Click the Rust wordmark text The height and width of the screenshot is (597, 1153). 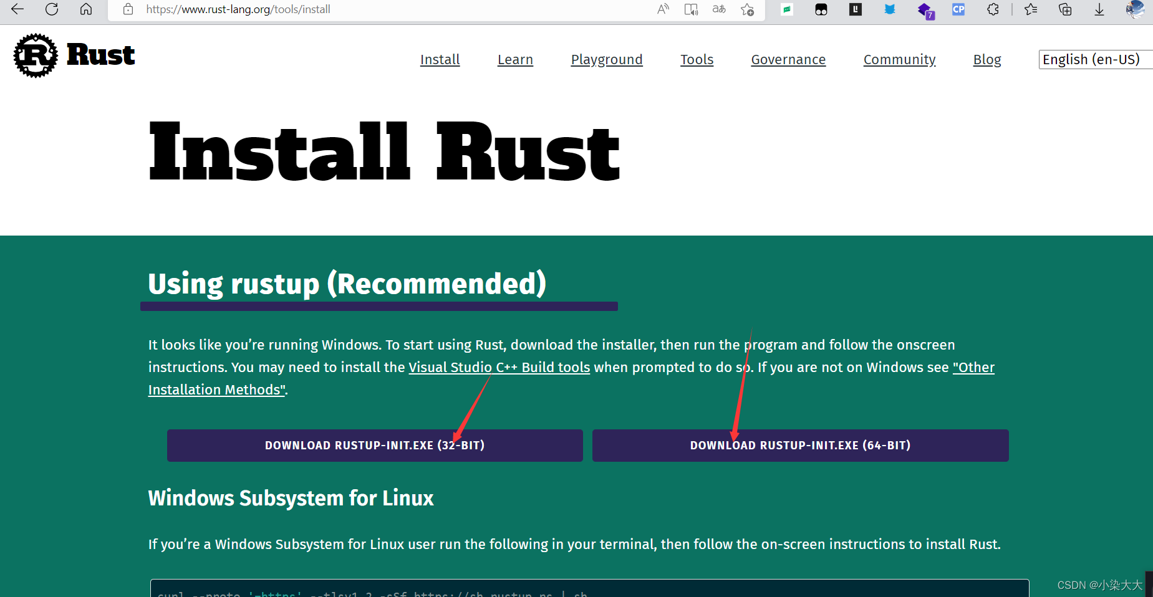coord(100,55)
